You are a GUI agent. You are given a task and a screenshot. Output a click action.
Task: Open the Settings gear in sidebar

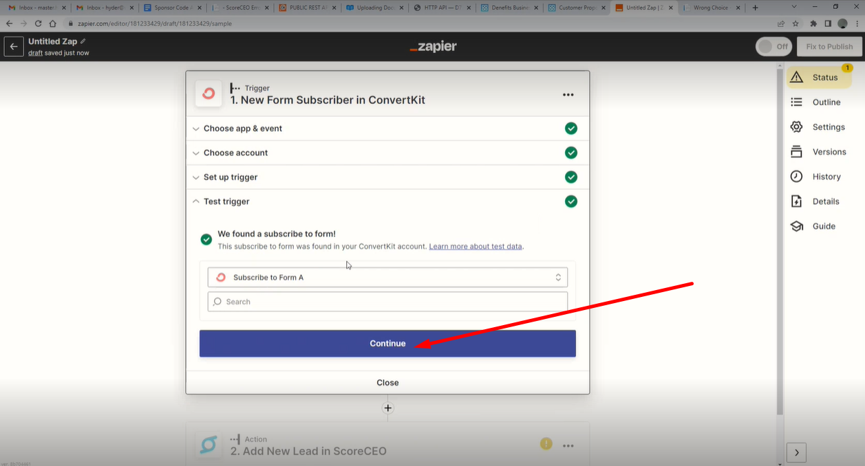819,127
